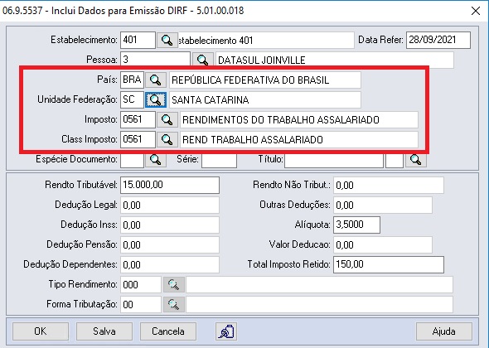The height and width of the screenshot is (348, 489).
Task: Focus the Imposto code field
Action: click(138, 120)
